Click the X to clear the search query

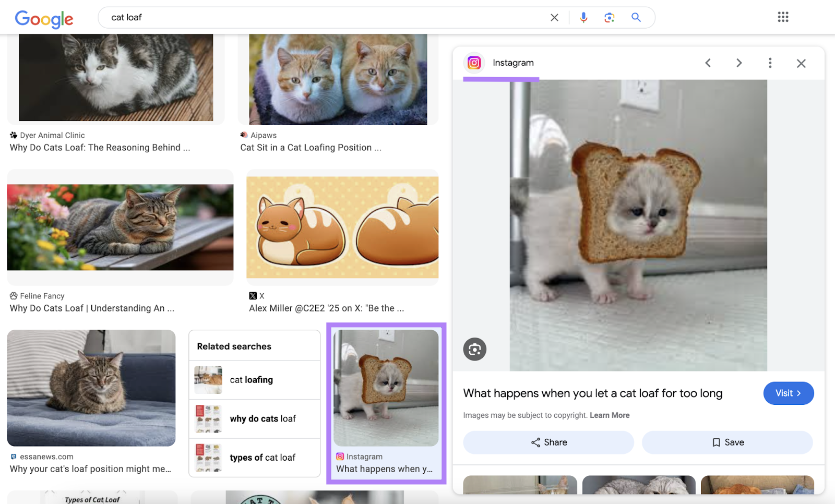(x=554, y=17)
